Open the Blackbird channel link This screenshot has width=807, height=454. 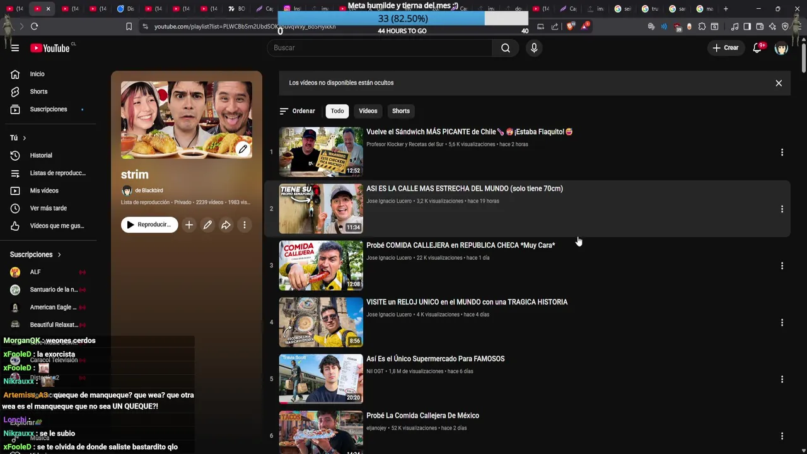point(149,190)
